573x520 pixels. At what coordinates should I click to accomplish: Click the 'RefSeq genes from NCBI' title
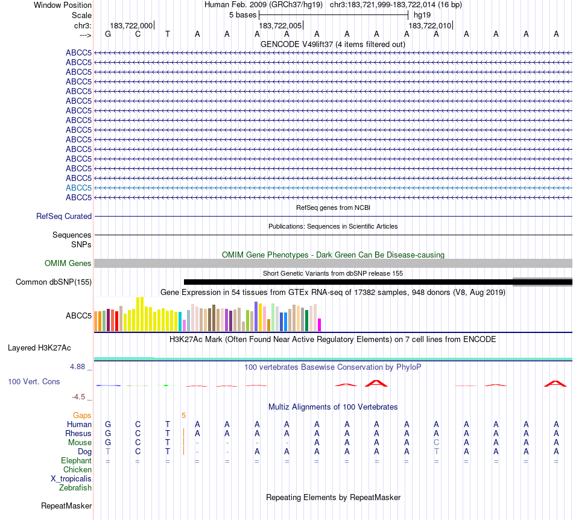click(334, 208)
